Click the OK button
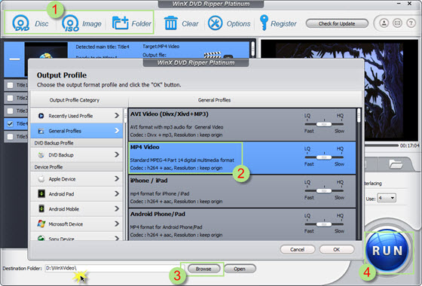The image size is (422, 286). click(336, 249)
